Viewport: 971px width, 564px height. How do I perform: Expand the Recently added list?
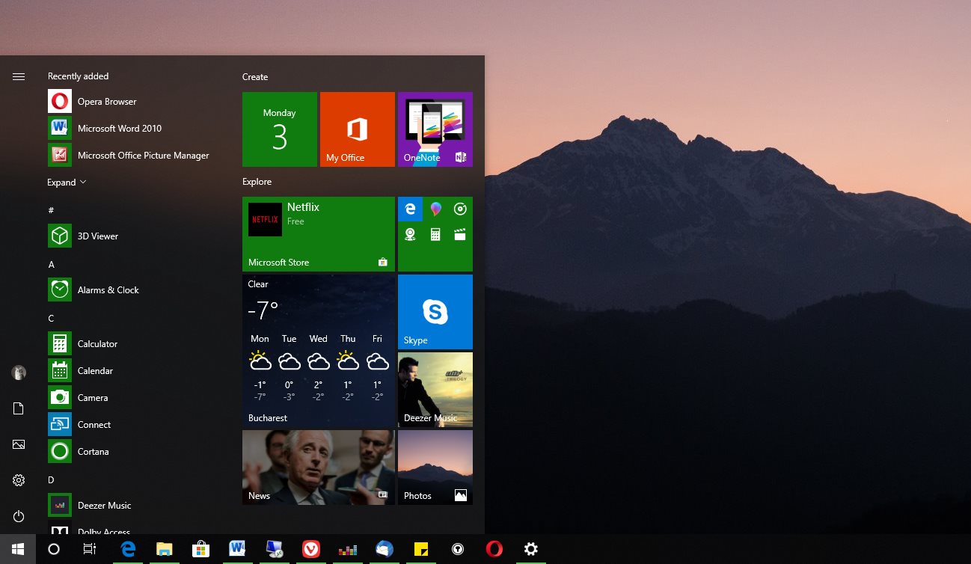tap(67, 183)
